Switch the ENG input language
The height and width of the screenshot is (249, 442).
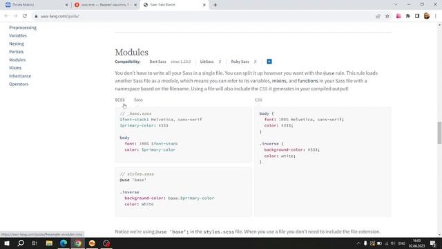coord(402,243)
